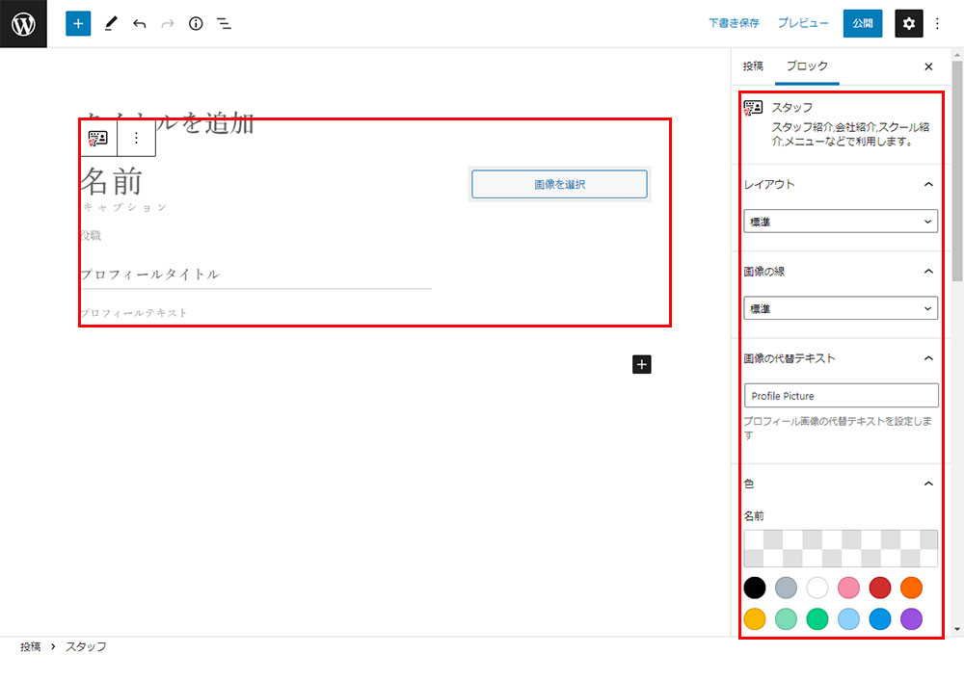Select the pencil tools icon
The width and height of the screenshot is (964, 681).
110,23
